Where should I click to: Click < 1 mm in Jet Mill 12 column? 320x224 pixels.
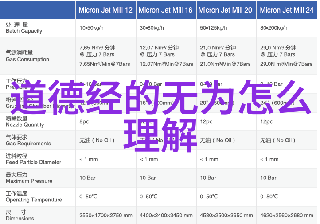coord(89,159)
